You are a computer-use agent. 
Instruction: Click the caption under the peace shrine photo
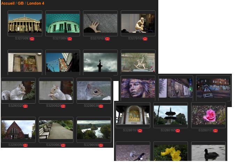(x=130, y=130)
